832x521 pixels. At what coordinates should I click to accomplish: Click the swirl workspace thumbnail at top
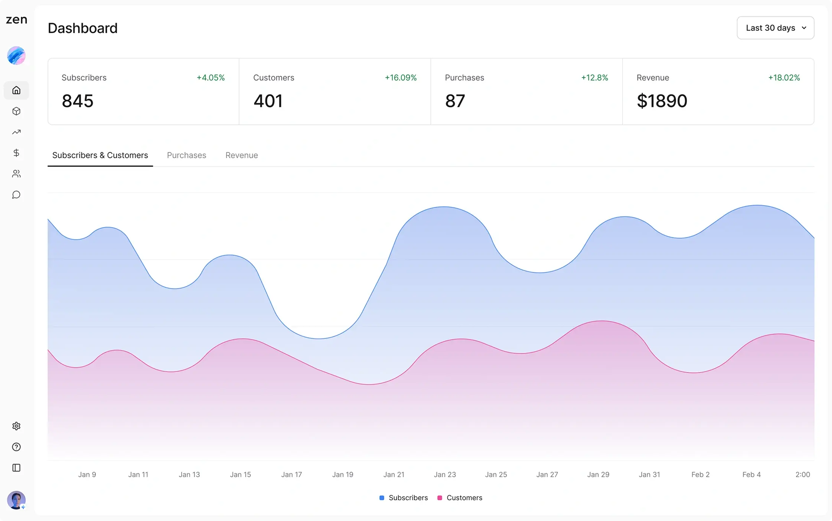point(16,55)
